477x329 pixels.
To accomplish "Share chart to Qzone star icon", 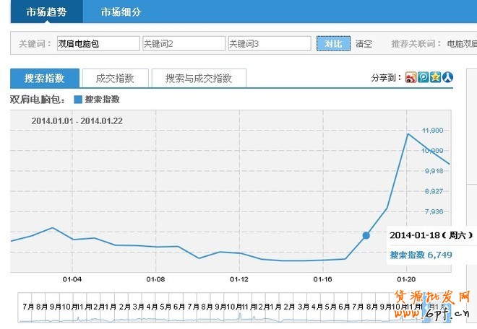I will tap(435, 78).
